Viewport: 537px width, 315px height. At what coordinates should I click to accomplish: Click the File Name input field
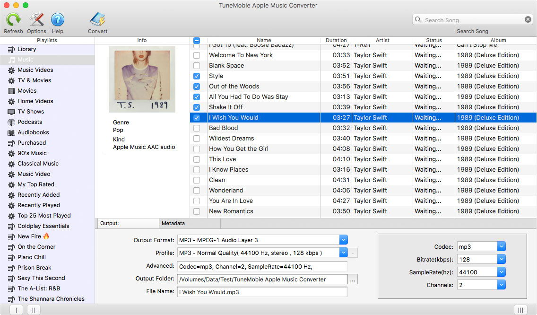(x=262, y=292)
